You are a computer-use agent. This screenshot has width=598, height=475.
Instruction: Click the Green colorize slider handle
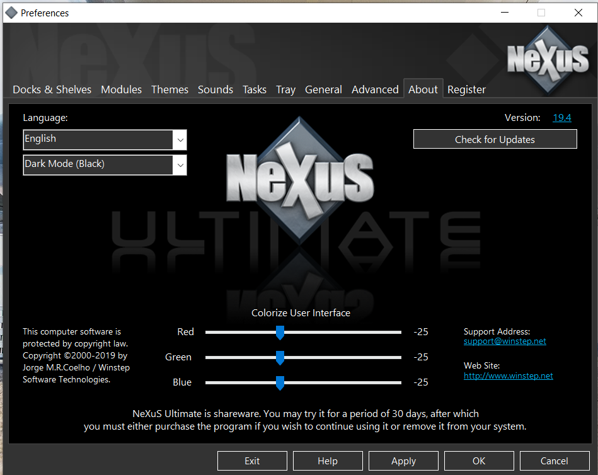[280, 358]
